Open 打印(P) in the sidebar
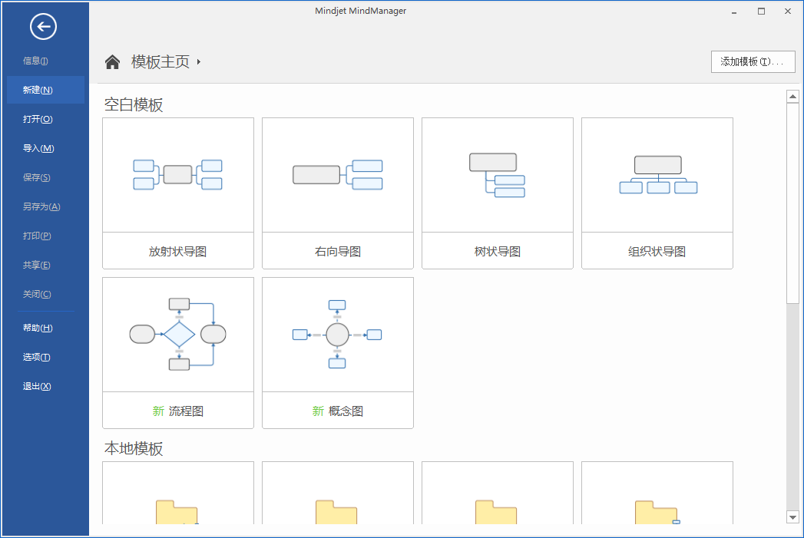Screen dimensions: 804x538 (36, 236)
